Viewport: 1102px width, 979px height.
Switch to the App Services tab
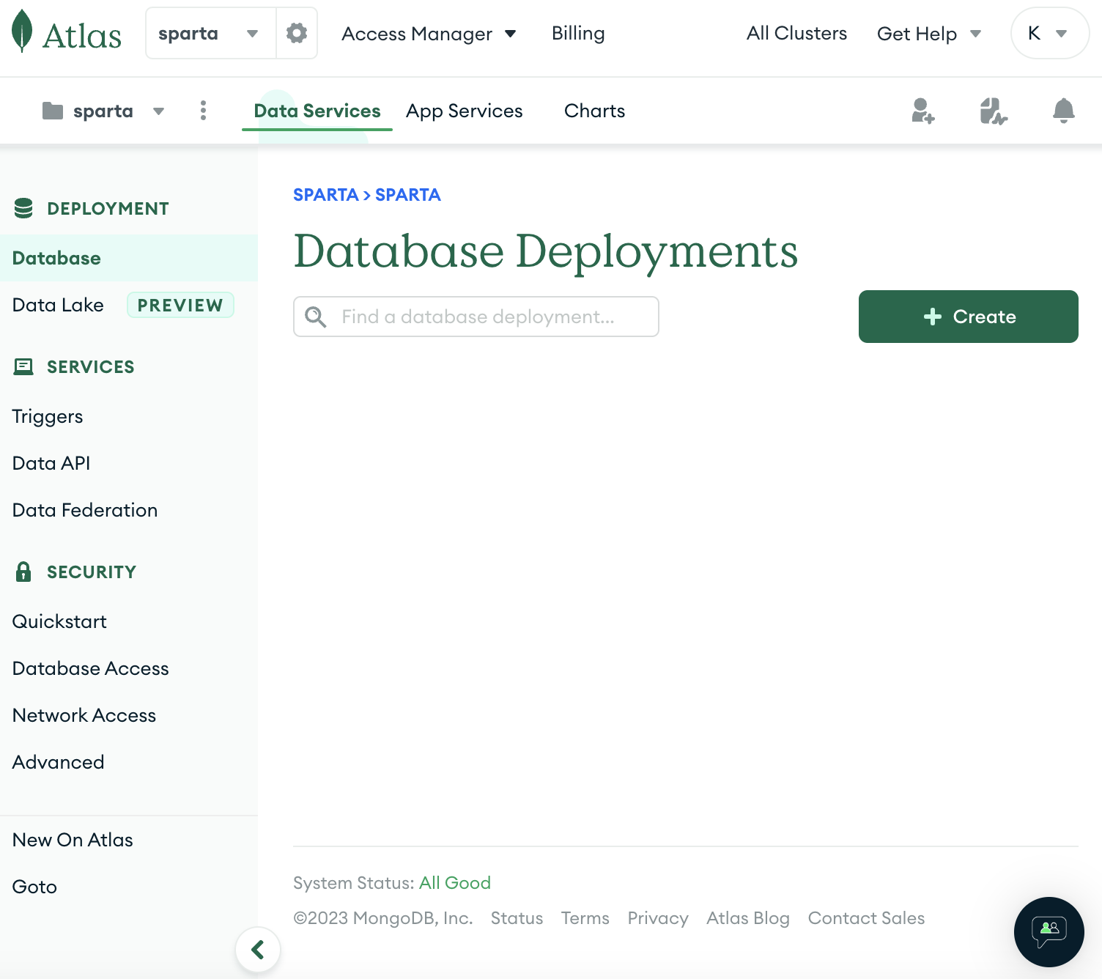pyautogui.click(x=465, y=111)
